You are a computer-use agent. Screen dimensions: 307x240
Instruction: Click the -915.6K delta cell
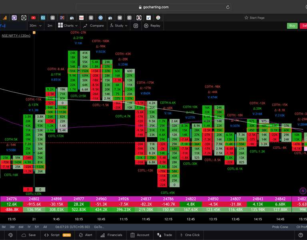click(34, 204)
